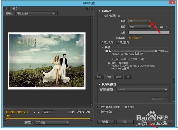Switch to the 源 tab
Image resolution: width=178 pixels, height=130 pixels.
click(6, 8)
